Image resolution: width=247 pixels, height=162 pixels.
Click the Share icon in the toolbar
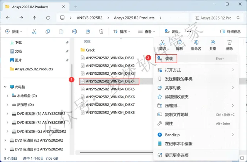[x=88, y=32]
